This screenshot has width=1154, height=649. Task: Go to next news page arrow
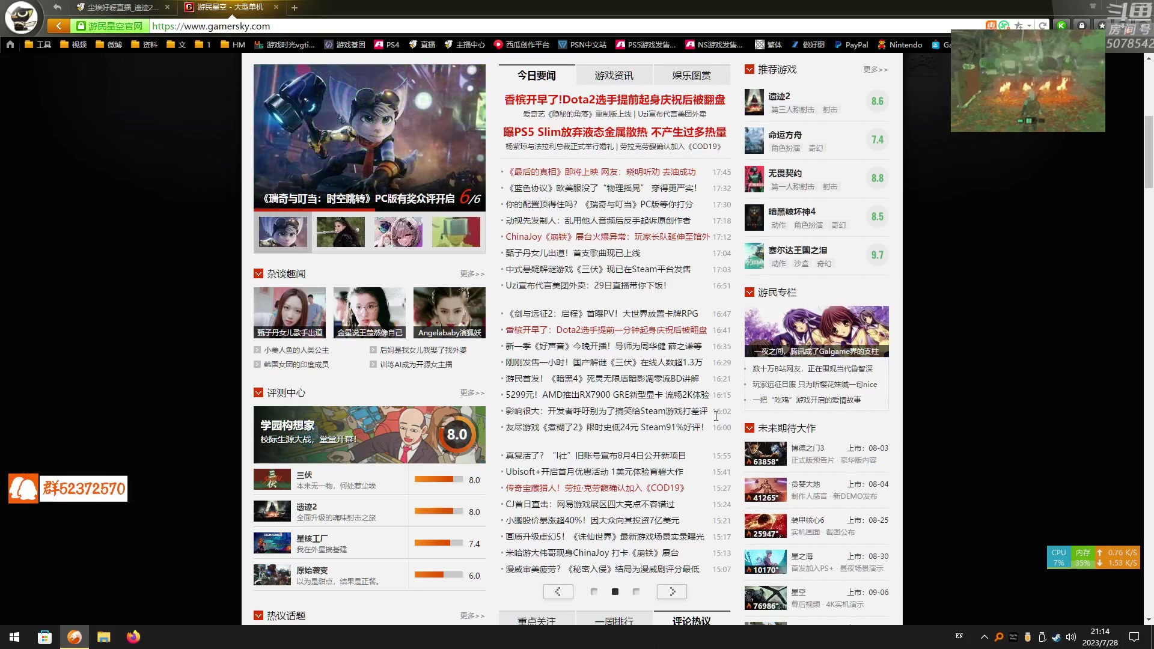coord(672,592)
